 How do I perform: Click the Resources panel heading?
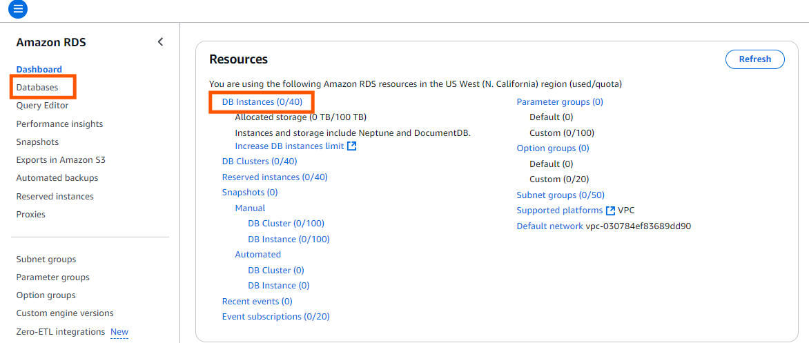tap(238, 59)
